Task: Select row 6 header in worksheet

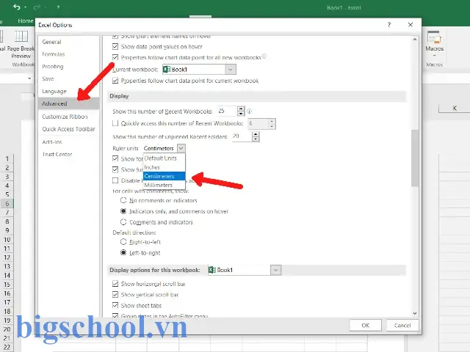Action: click(7, 204)
